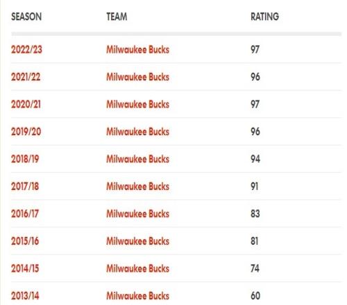The image size is (347, 305).
Task: Open the 2022/23 season link
Action: [x=26, y=49]
